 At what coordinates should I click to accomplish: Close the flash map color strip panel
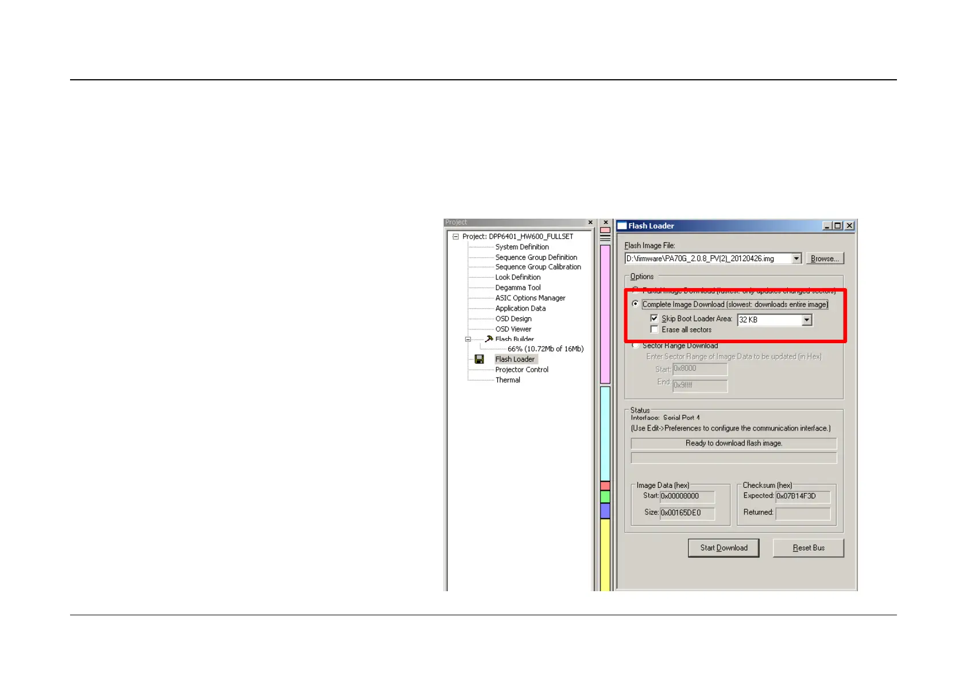(x=606, y=223)
